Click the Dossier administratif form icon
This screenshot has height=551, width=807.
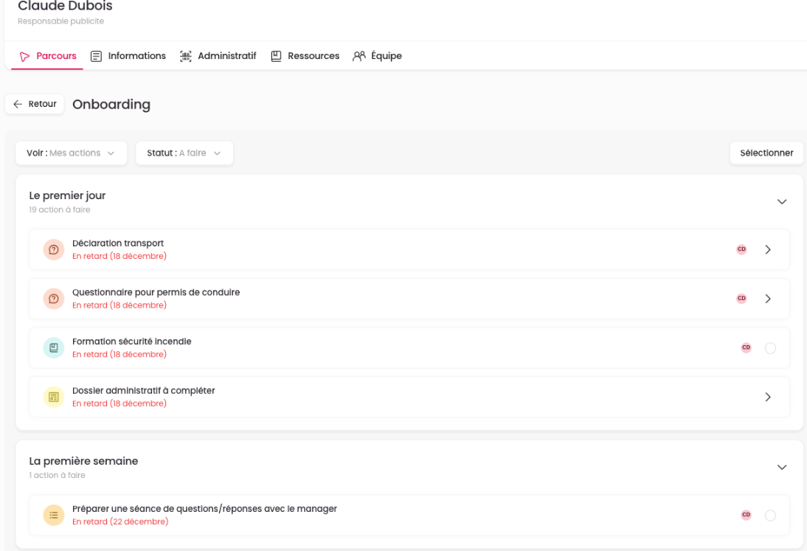[54, 398]
